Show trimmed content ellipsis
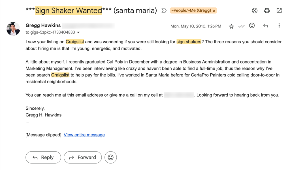 pos(27,122)
